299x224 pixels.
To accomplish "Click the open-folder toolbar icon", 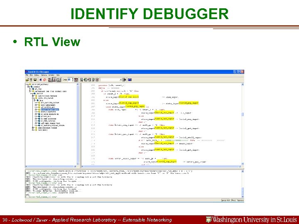I will (x=27, y=80).
